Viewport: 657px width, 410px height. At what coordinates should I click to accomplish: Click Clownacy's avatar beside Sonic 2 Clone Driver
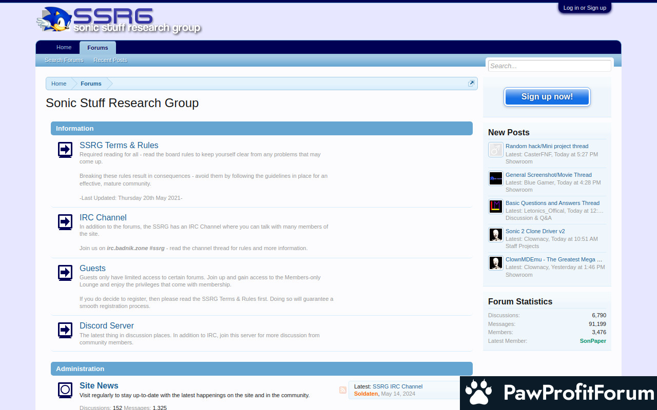(495, 235)
